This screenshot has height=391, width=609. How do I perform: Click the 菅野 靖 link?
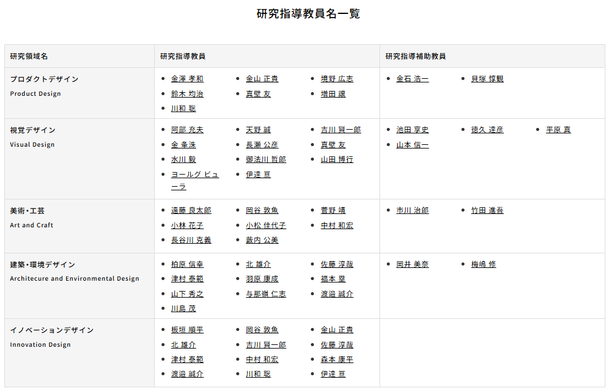click(333, 210)
